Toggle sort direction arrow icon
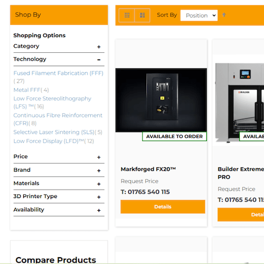Screen dimensions: 264x264 pyautogui.click(x=224, y=15)
